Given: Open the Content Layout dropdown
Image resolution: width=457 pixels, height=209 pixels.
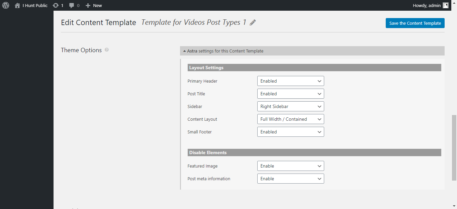Looking at the screenshot, I should (290, 119).
